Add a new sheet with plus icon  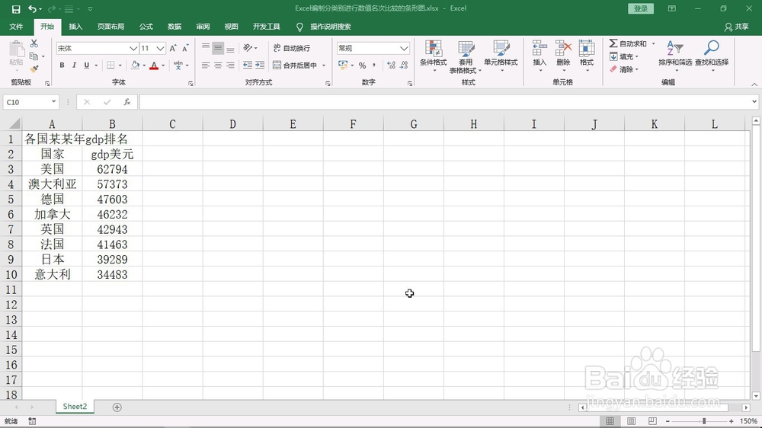[x=117, y=407]
